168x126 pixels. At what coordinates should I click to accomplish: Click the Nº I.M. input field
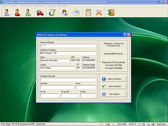tap(50, 95)
